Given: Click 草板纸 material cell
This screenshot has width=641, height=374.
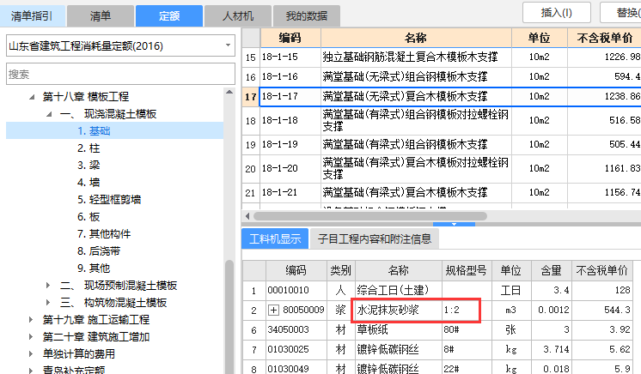Looking at the screenshot, I should click(x=399, y=330).
